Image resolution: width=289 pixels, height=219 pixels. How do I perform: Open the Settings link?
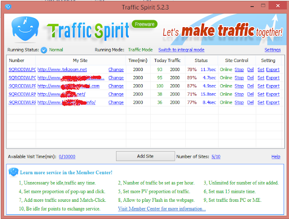click(272, 50)
